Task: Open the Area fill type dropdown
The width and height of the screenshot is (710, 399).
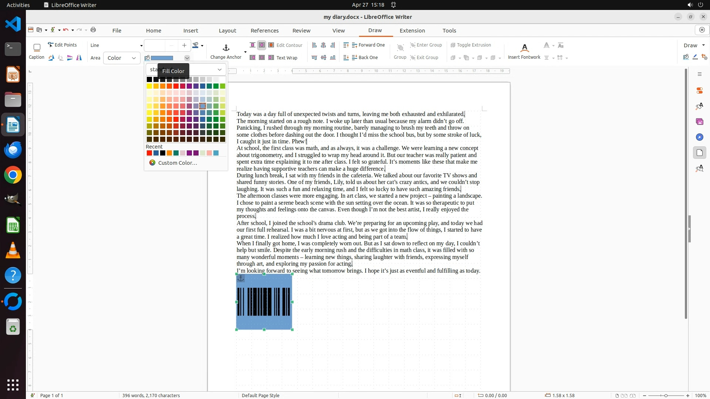Action: click(122, 58)
